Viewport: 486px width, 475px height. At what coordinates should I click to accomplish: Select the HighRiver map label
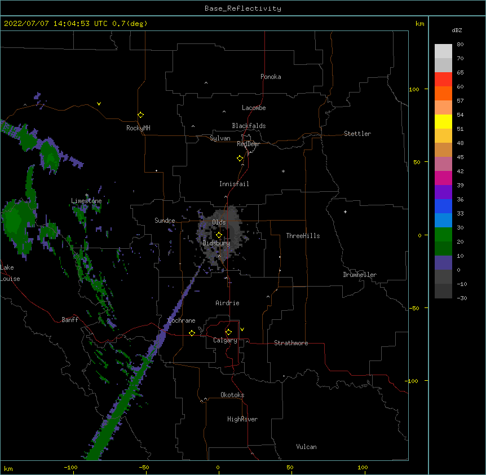(x=242, y=419)
